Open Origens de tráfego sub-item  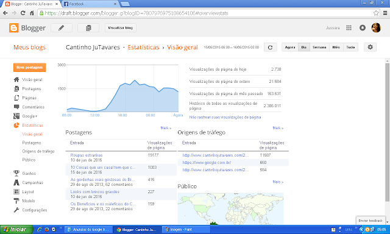point(38,151)
